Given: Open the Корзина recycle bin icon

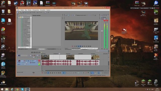Looking at the screenshot, I should [x=3, y=12].
